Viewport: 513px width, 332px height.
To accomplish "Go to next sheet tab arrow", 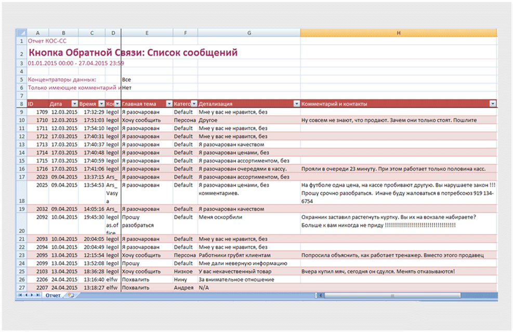I will [31, 295].
